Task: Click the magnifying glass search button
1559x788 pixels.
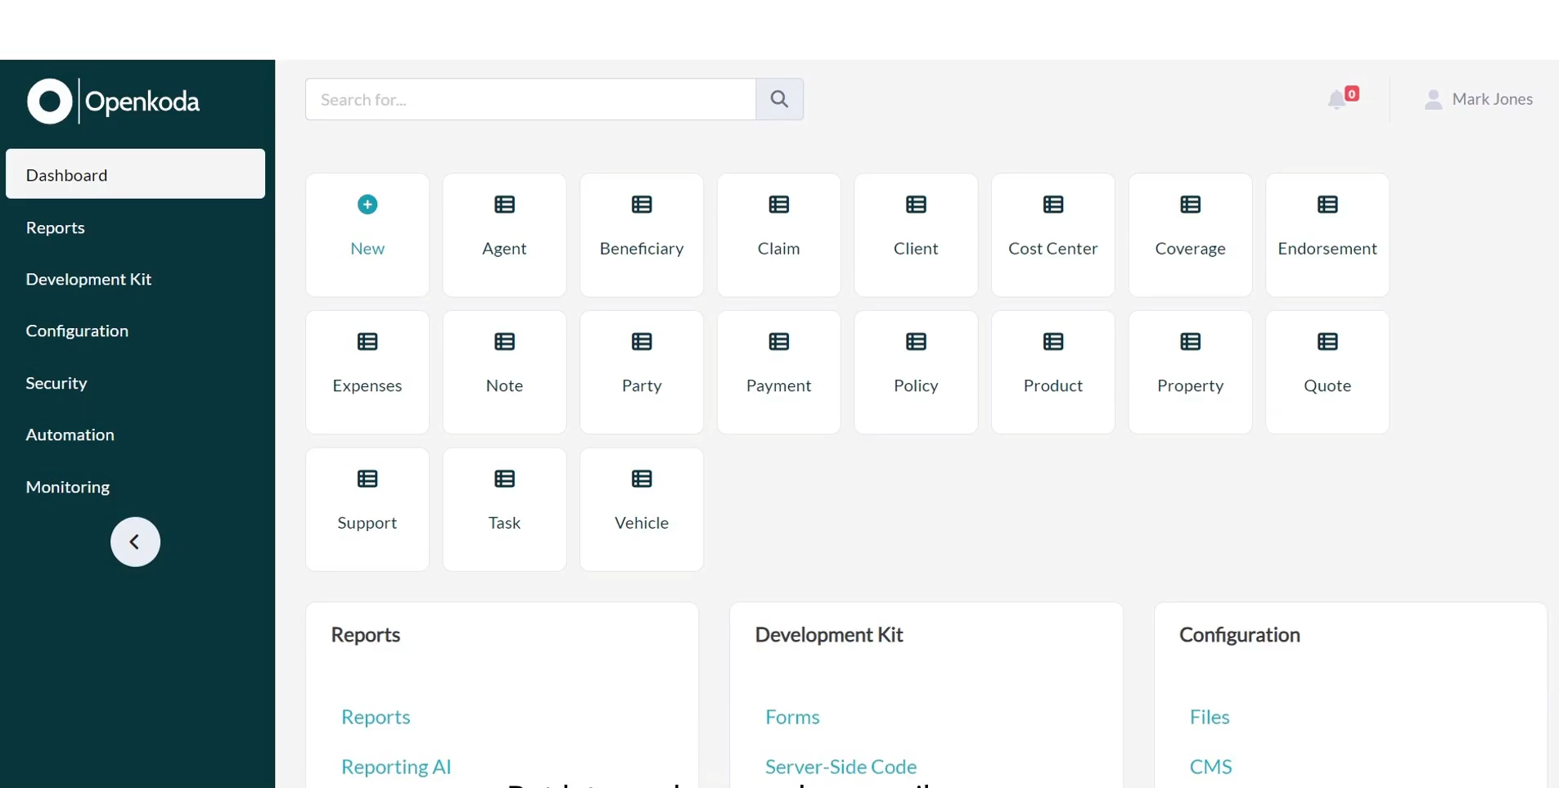Action: click(779, 99)
